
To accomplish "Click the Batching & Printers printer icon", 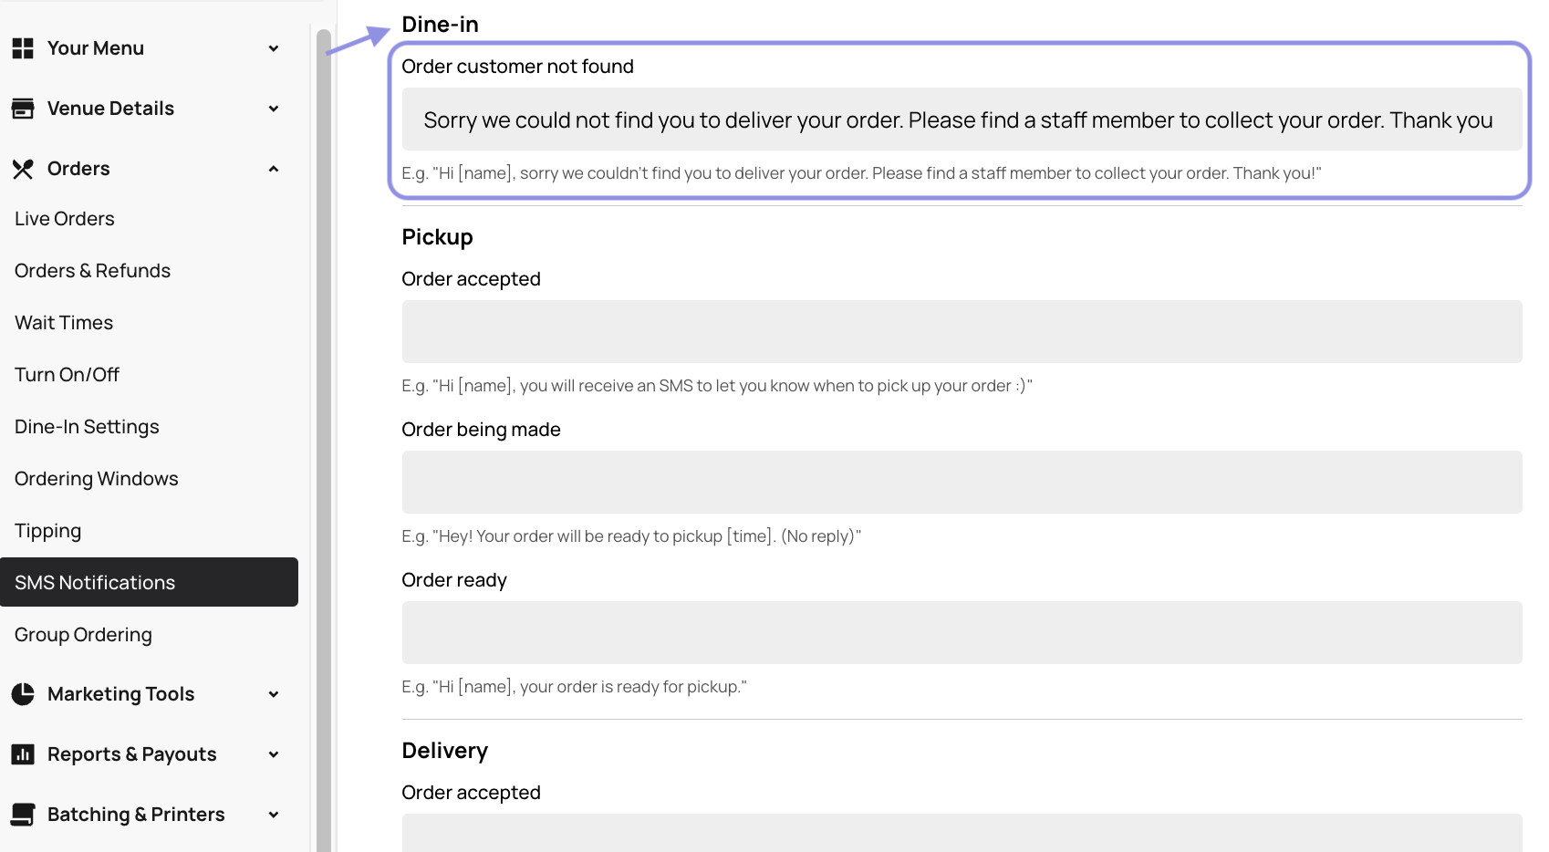I will (23, 814).
